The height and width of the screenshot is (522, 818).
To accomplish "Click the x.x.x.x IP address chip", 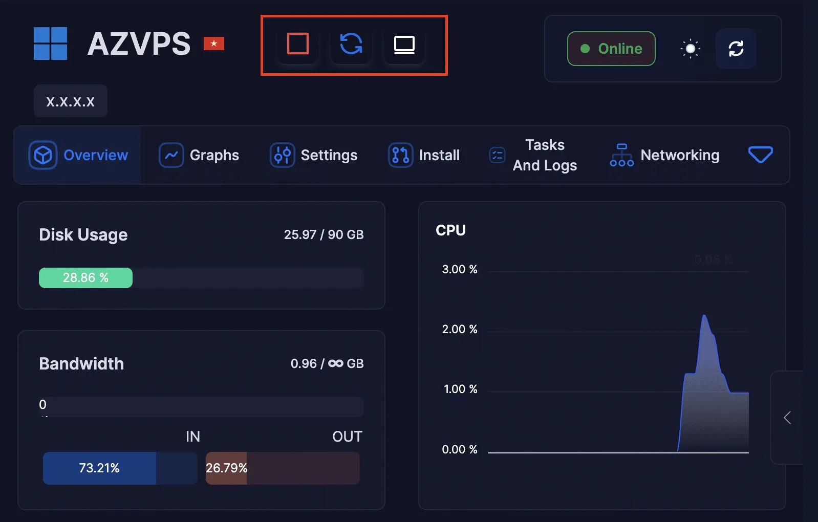I will pyautogui.click(x=71, y=101).
